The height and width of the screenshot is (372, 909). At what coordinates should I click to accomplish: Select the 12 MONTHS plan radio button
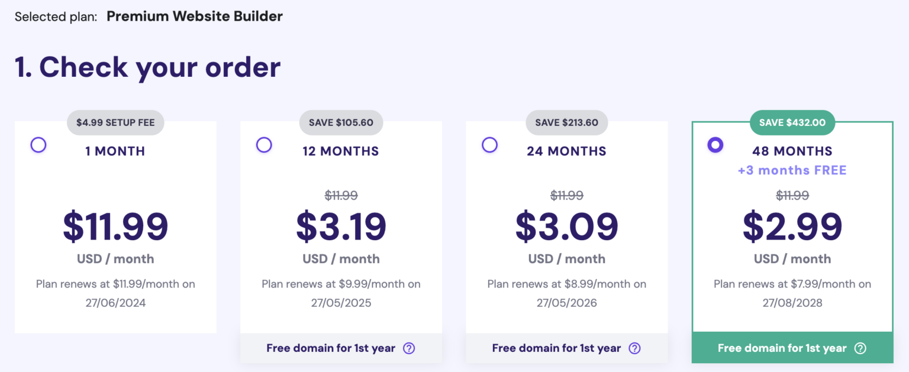[264, 144]
